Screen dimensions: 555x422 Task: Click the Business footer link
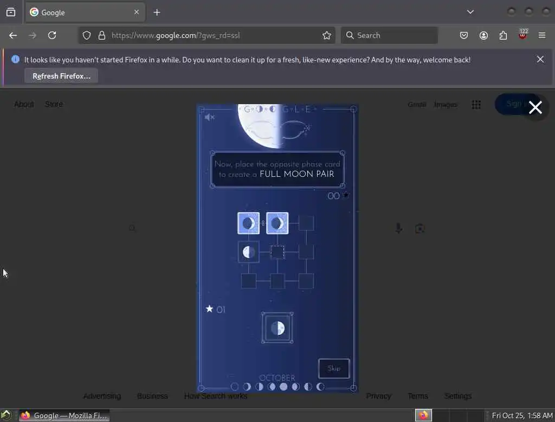(x=152, y=396)
